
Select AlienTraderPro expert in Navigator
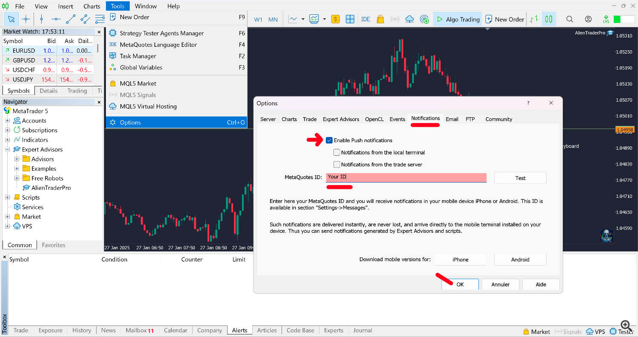tap(51, 188)
